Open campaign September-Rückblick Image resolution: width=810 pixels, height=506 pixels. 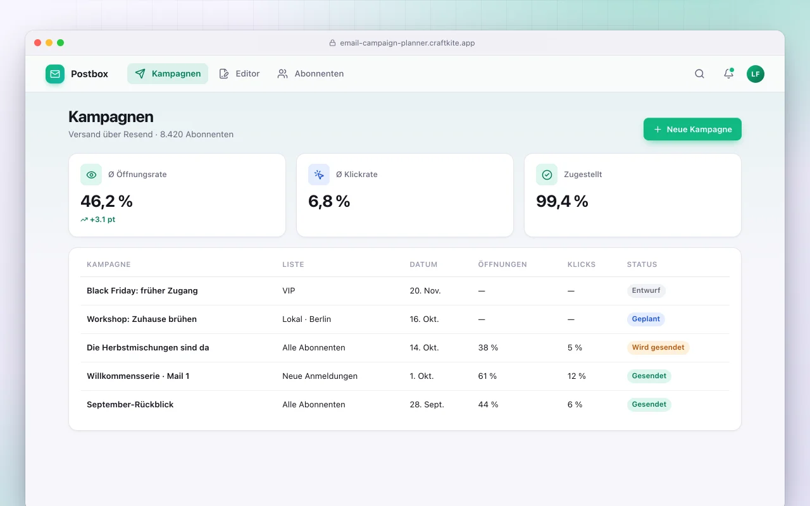(130, 405)
